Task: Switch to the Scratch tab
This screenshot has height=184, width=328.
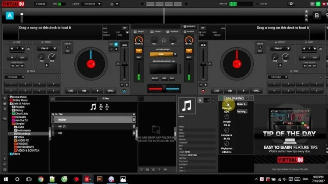Action: point(172,32)
